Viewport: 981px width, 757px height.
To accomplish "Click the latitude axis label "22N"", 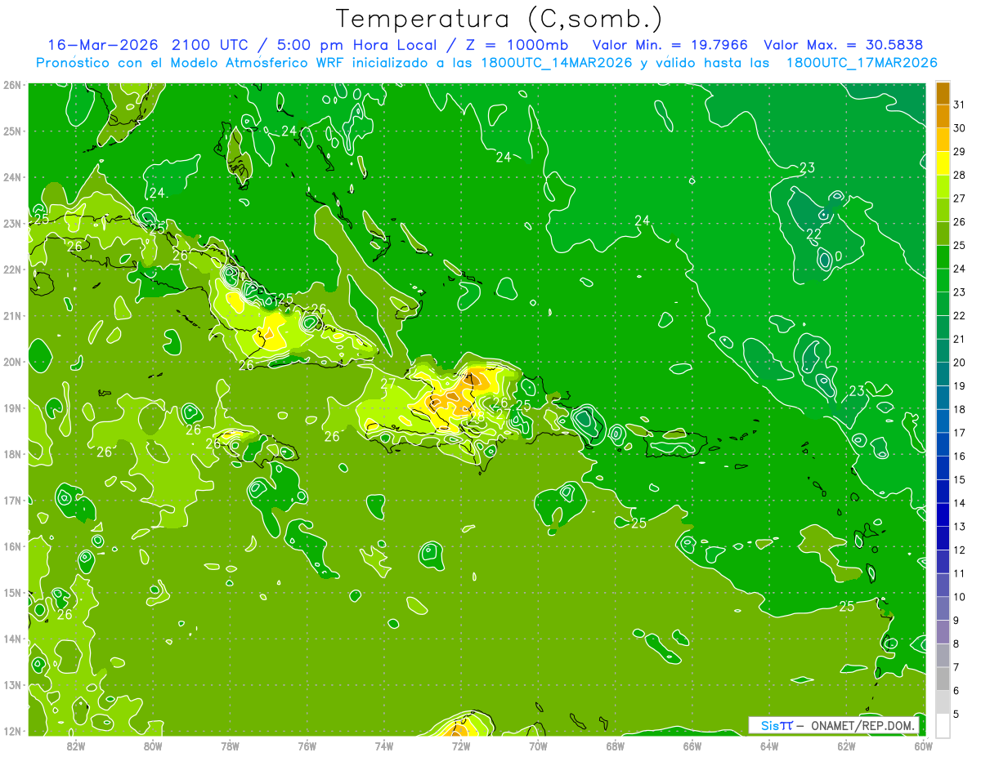I will point(12,269).
